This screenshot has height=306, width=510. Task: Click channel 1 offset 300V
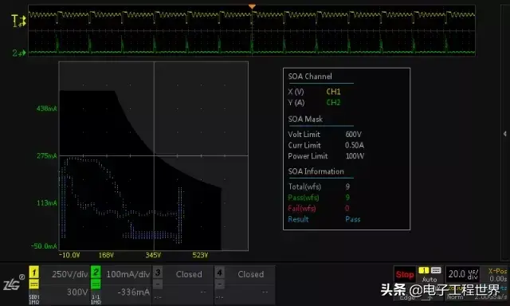77,292
